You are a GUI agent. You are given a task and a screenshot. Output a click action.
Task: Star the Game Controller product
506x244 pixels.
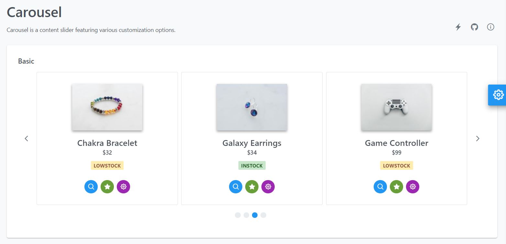397,187
